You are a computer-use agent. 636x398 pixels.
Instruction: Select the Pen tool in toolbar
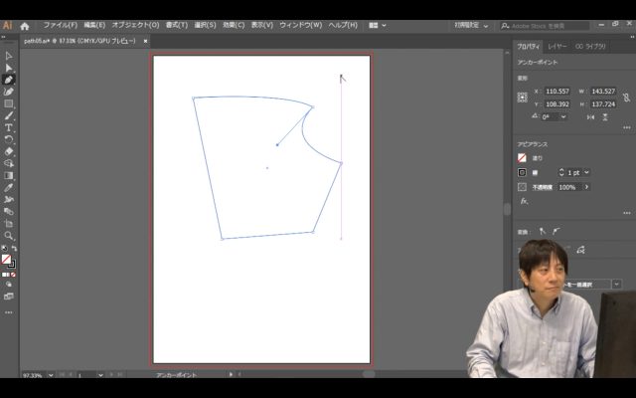[x=9, y=80]
